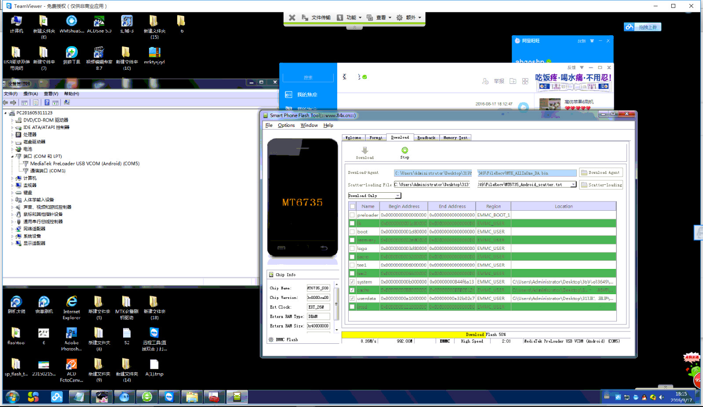703x407 pixels.
Task: Click the Location column header
Action: click(x=564, y=206)
